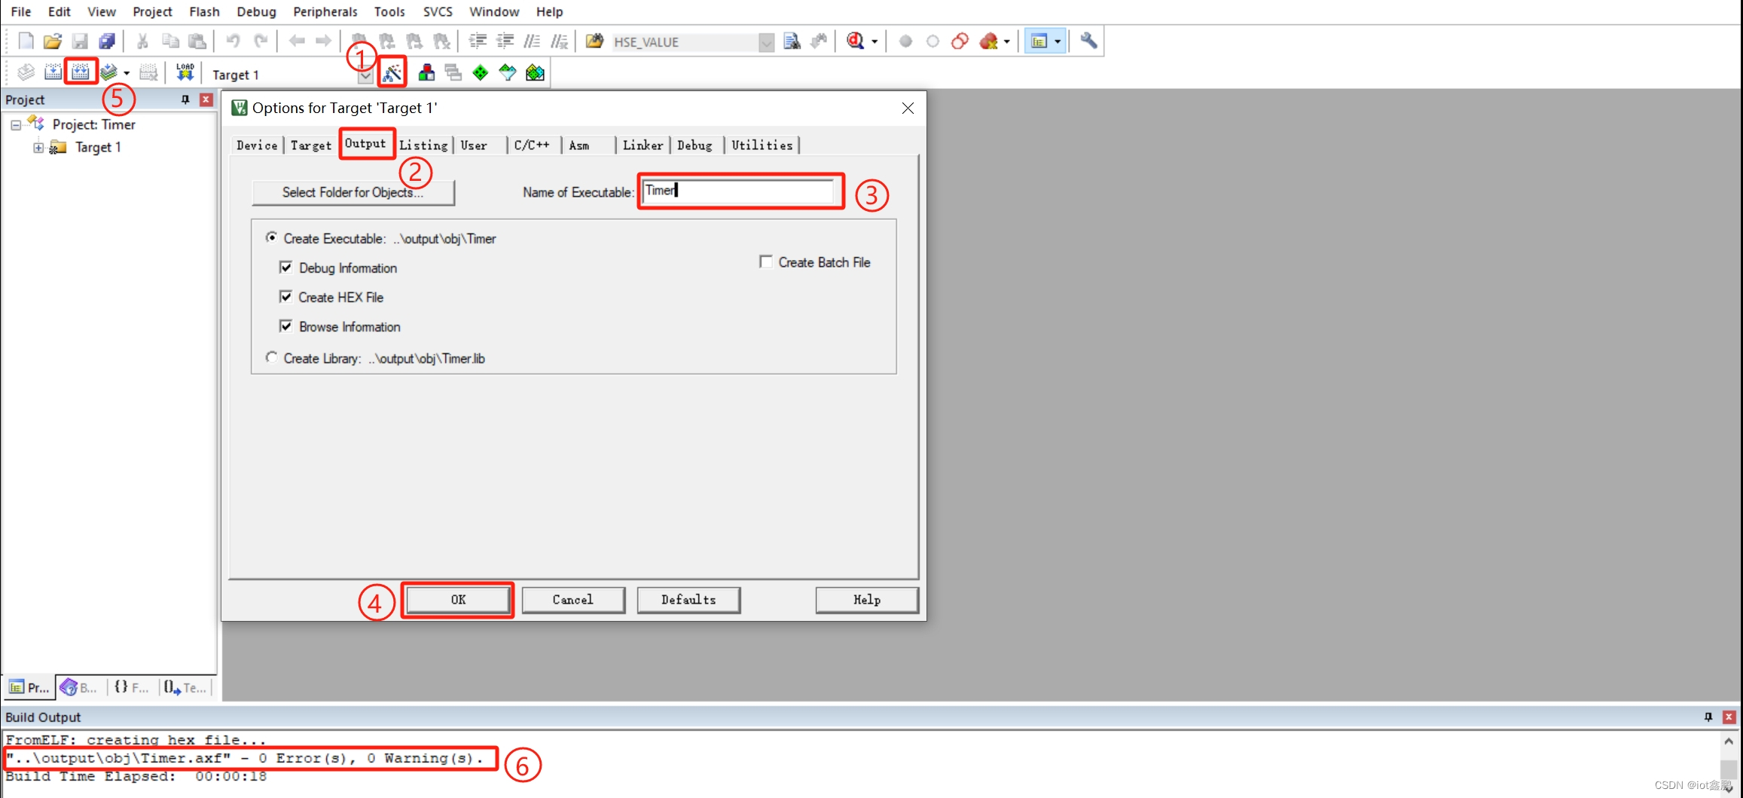Switch to the Utilities tab
1743x798 pixels.
pyautogui.click(x=762, y=145)
